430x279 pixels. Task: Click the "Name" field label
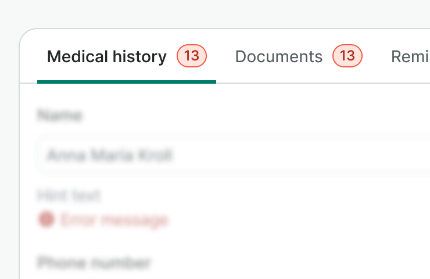tap(59, 116)
